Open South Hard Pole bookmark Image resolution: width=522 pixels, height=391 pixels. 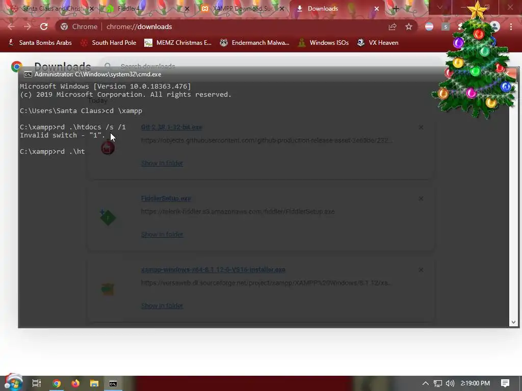coord(109,43)
